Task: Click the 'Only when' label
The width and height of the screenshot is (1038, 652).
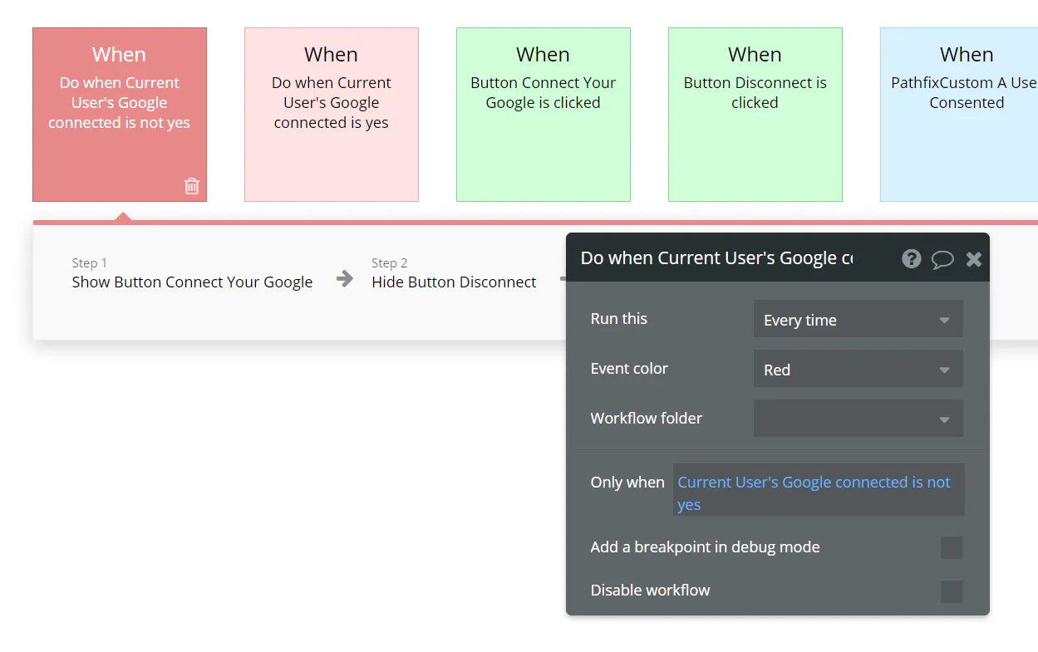Action: 627,483
